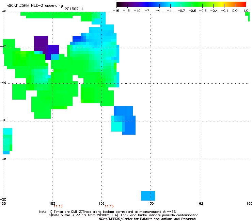Click the red 11:15 time under 156
The width and height of the screenshot is (252, 221).
point(109,206)
